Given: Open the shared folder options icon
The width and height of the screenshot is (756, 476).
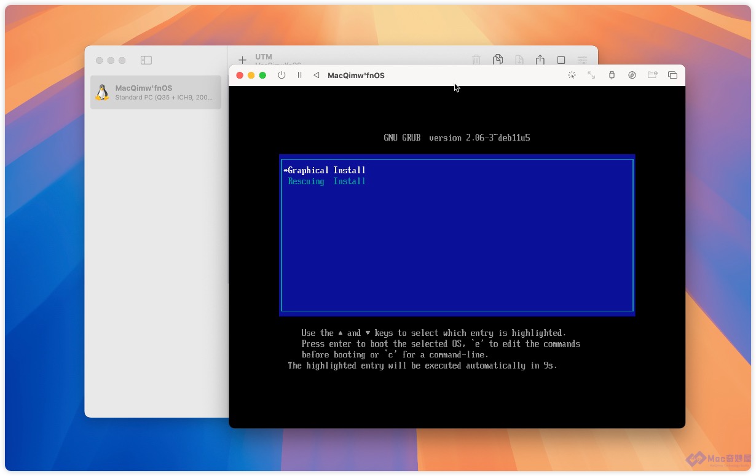Looking at the screenshot, I should pos(652,76).
